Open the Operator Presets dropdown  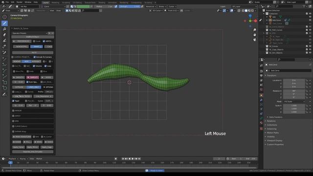point(30,33)
